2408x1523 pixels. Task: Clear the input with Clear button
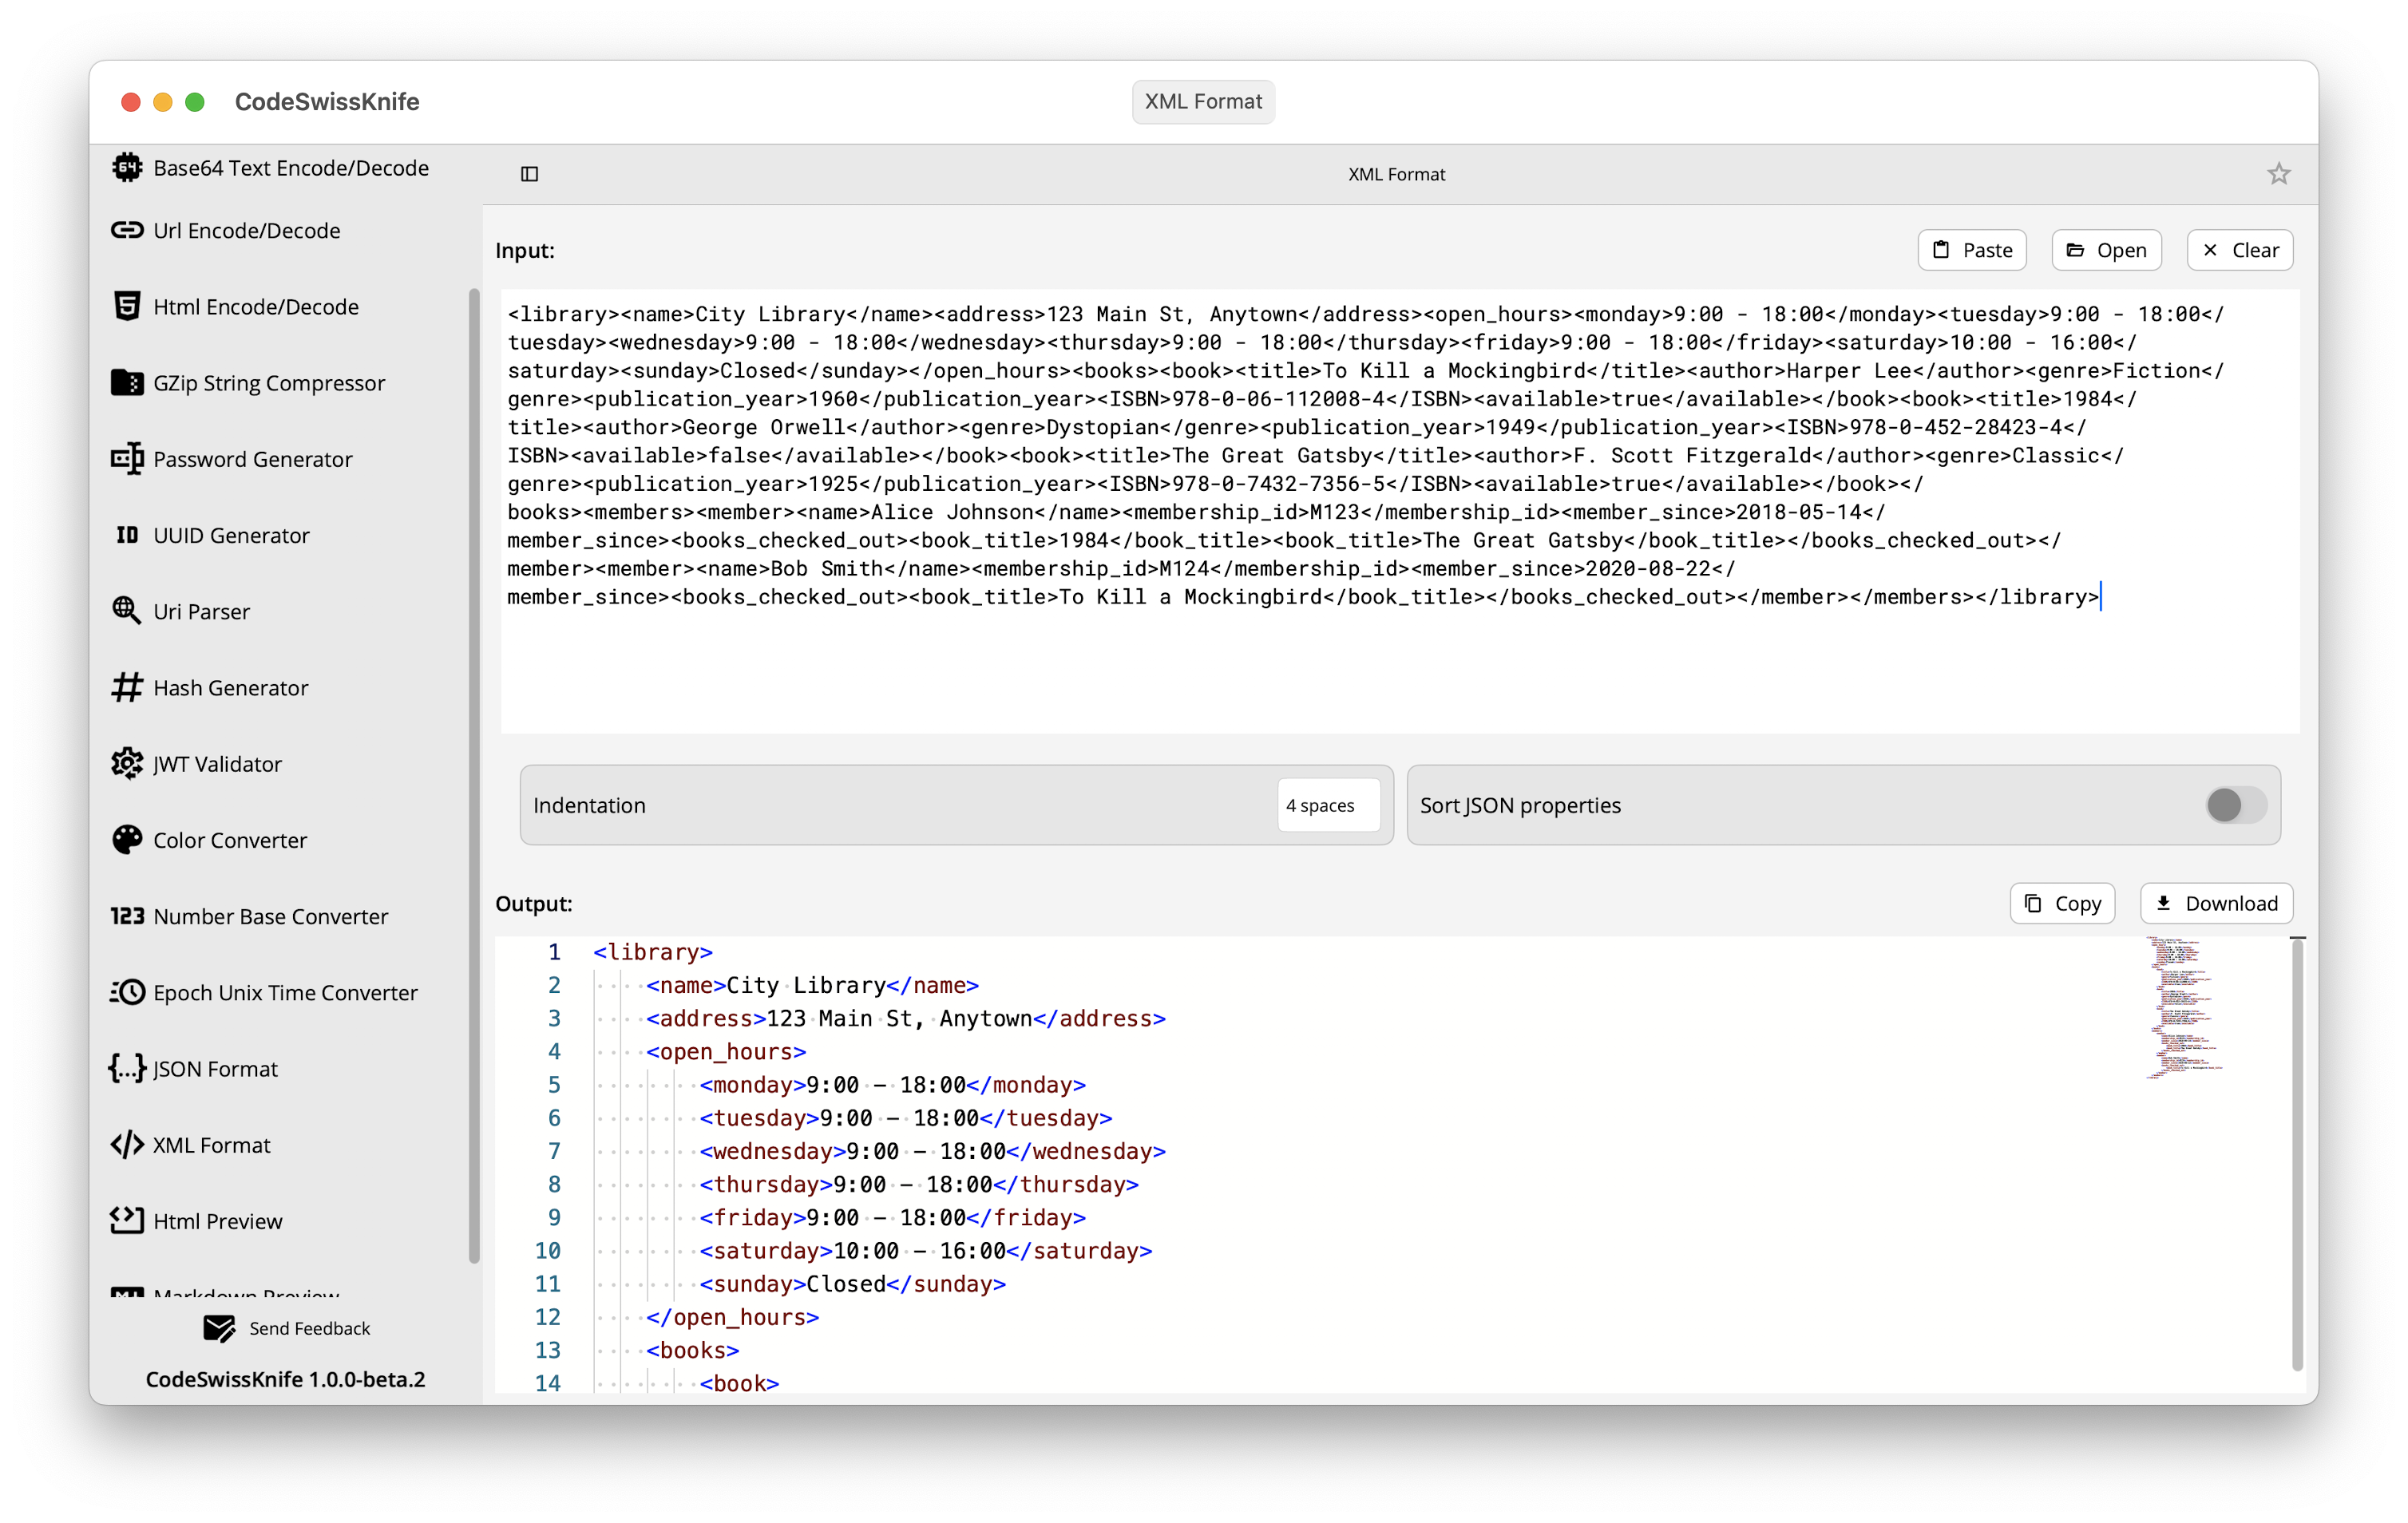(x=2240, y=250)
